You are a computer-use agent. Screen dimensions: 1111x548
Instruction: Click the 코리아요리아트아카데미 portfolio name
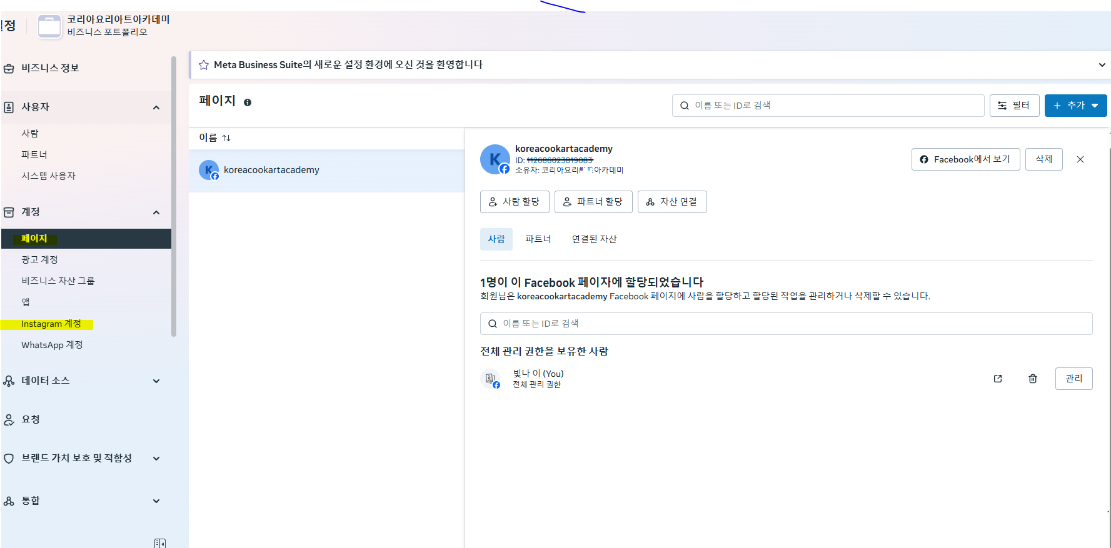point(118,19)
